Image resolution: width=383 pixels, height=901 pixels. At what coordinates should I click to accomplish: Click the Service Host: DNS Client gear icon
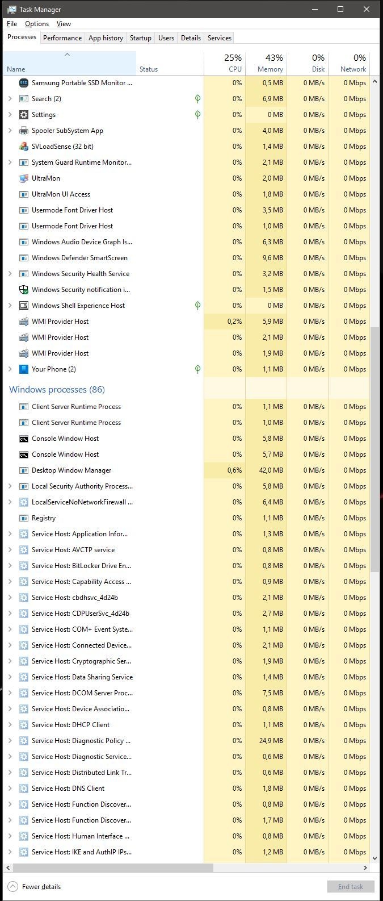(24, 788)
